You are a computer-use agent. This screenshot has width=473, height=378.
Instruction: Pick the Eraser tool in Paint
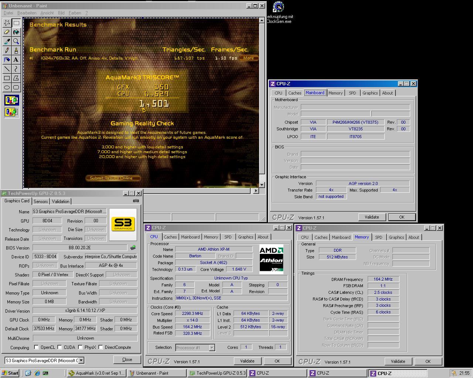tap(7, 32)
